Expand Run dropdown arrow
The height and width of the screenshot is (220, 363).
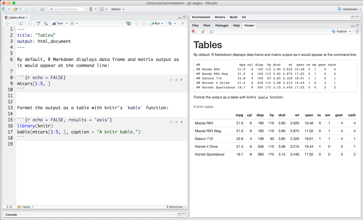(162, 24)
